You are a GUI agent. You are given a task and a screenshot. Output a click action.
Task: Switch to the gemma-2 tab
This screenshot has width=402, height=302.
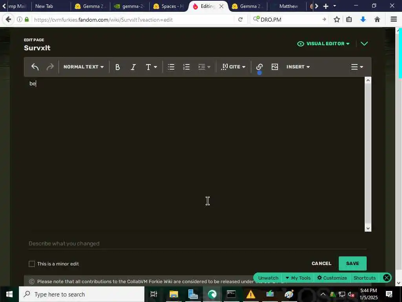130,6
